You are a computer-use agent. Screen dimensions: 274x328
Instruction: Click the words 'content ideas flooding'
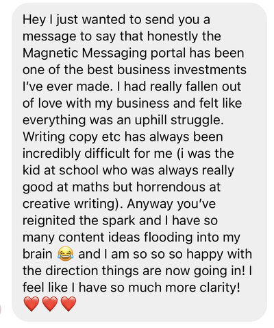click(x=125, y=237)
